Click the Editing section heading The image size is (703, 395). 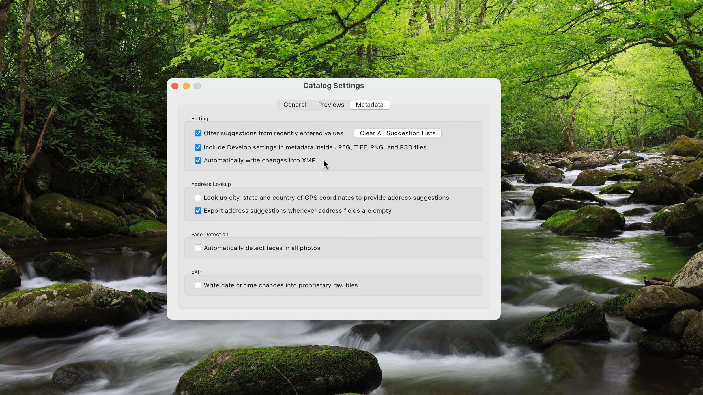click(199, 118)
